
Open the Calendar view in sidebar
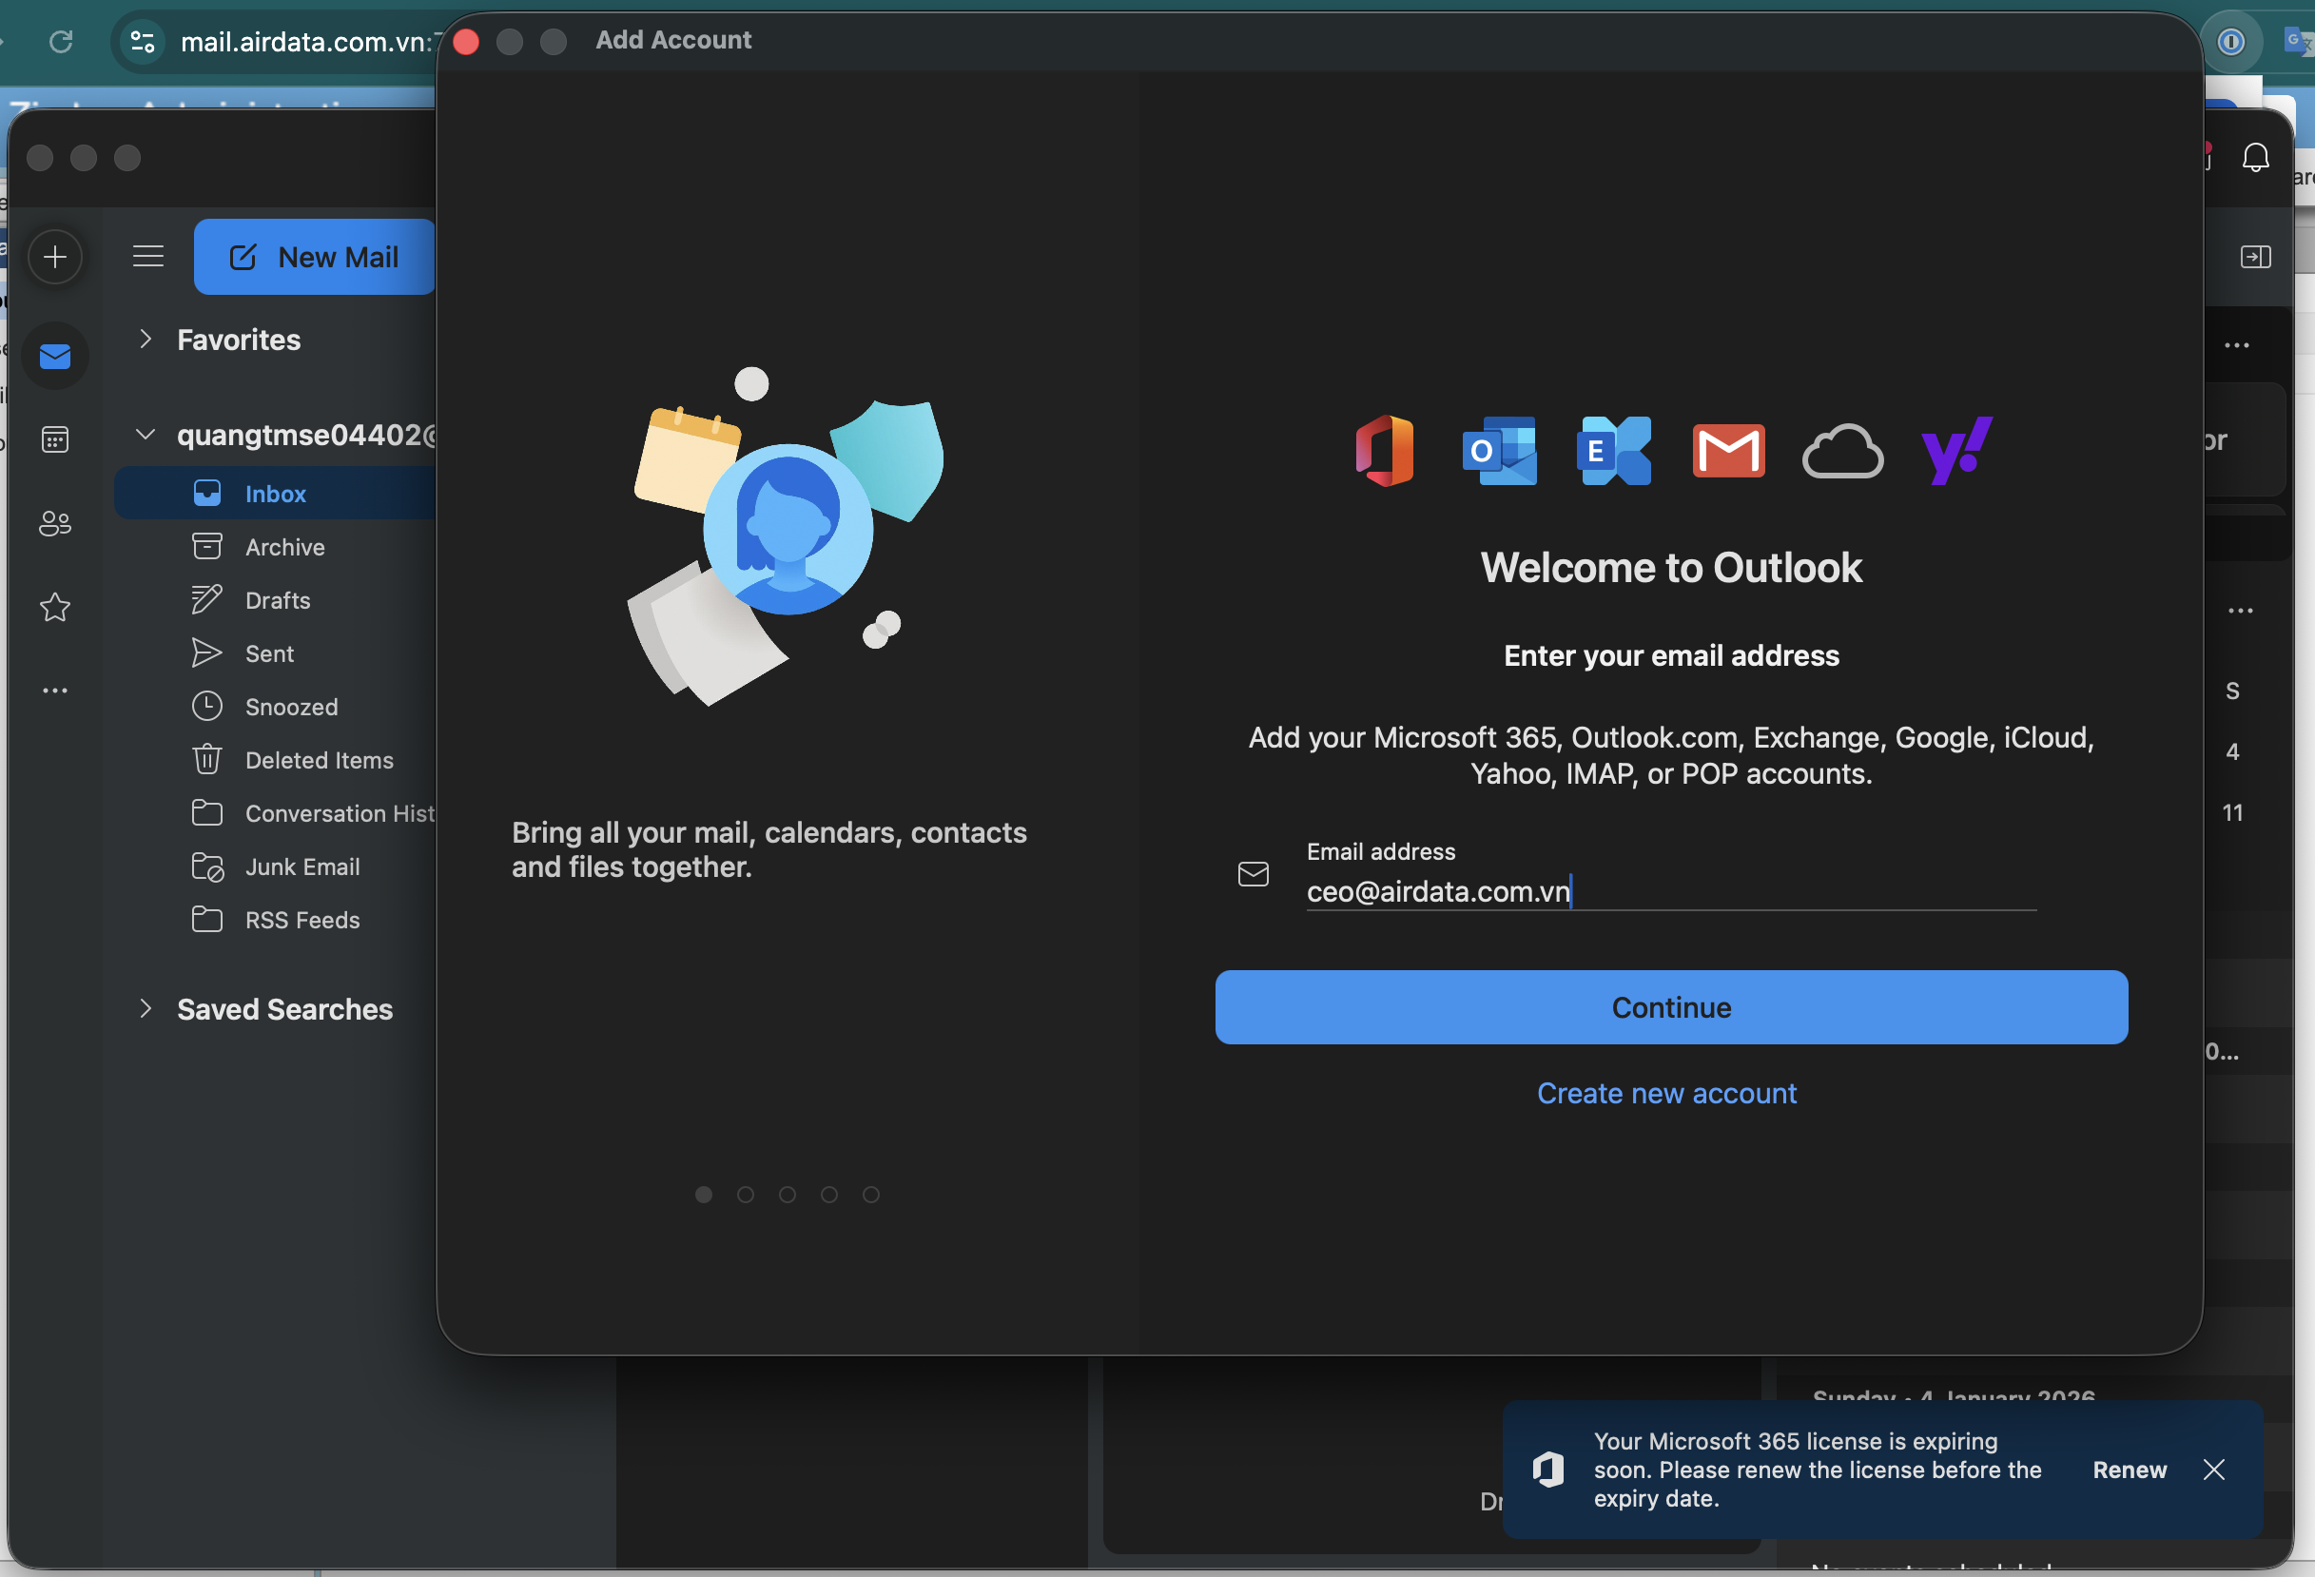55,439
